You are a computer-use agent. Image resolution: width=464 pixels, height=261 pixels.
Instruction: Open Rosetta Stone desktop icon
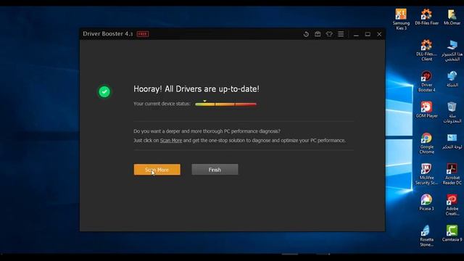click(426, 236)
